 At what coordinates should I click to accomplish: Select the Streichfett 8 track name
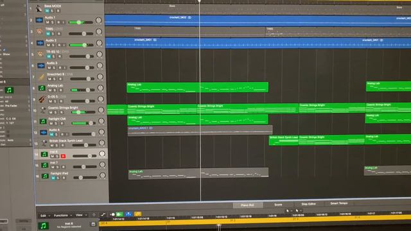pos(55,74)
